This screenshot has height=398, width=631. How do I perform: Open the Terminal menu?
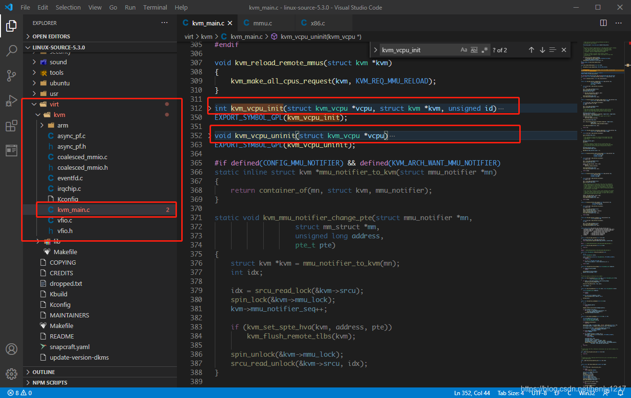tap(155, 7)
